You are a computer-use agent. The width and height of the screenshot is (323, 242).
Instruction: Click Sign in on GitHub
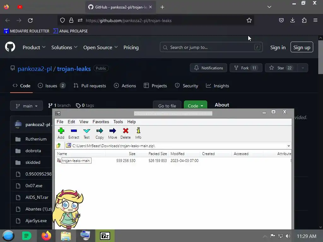click(278, 47)
